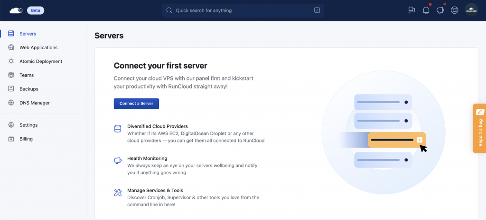This screenshot has height=220, width=486.
Task: Click the orange plus server in illustration
Action: click(x=397, y=140)
